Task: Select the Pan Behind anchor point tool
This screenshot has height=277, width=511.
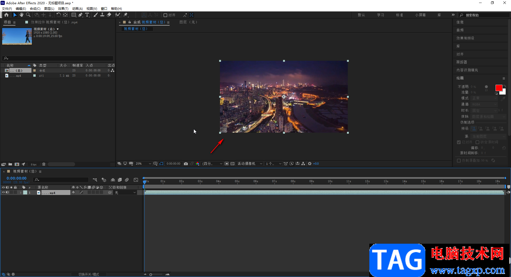Action: tap(66, 15)
